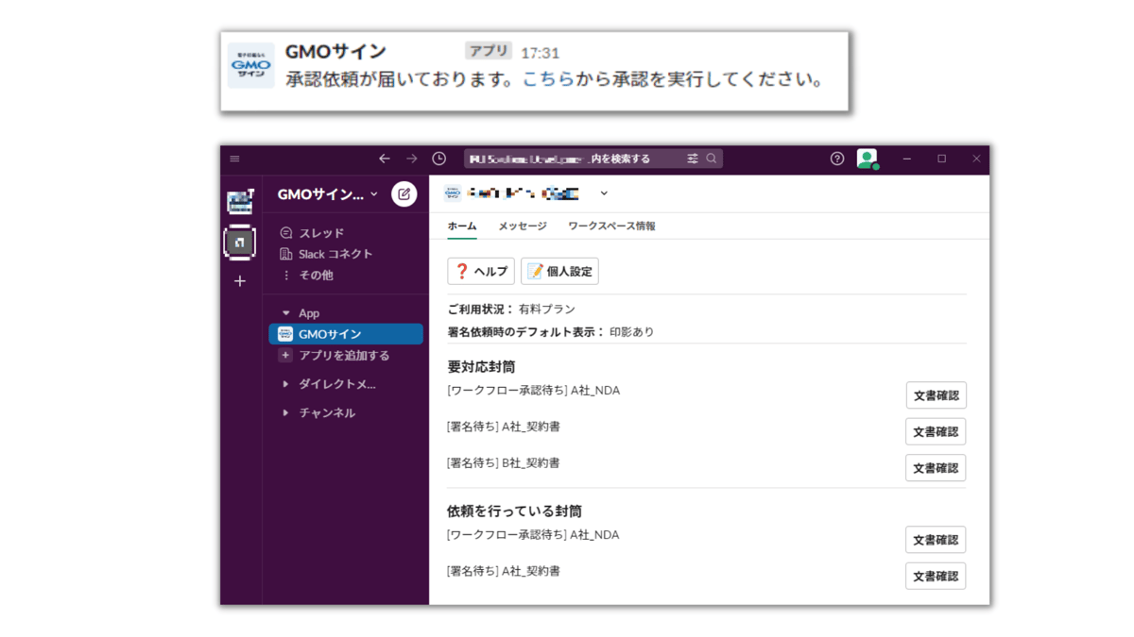Open your profile avatar in the top bar
Screen dimensions: 1134x637
[x=869, y=159]
